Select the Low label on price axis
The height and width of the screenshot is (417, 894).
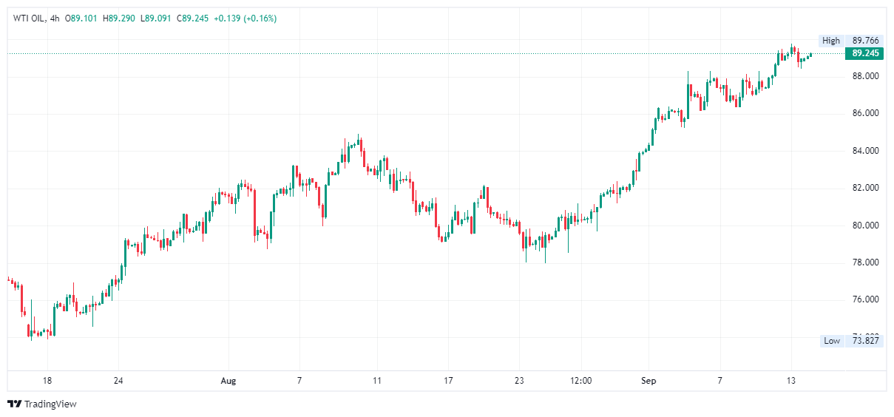pos(832,341)
